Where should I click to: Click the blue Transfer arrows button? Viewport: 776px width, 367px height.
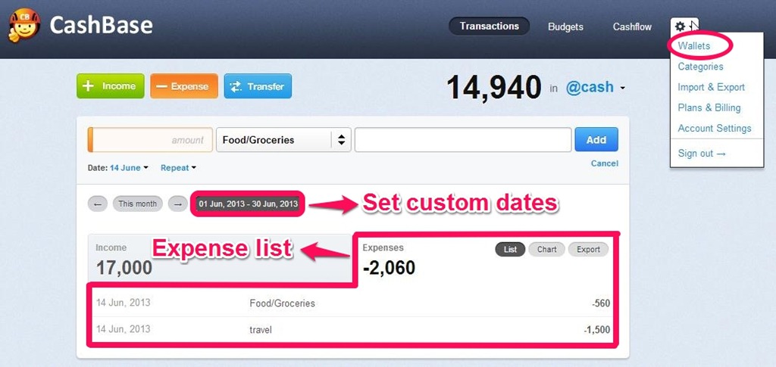point(258,86)
